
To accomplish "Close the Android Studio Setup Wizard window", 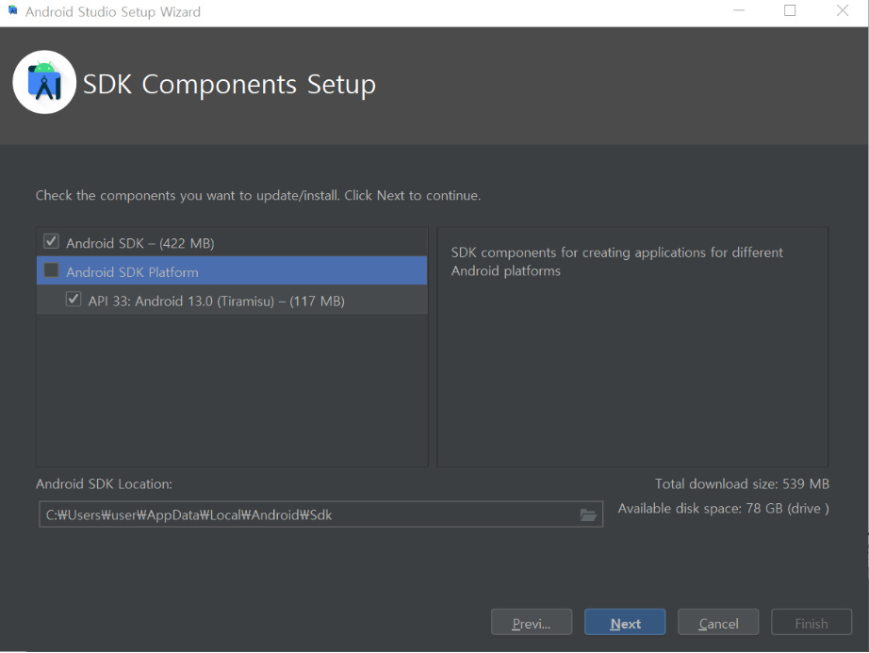I will click(843, 10).
